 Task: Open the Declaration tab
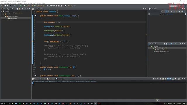click(51, 79)
